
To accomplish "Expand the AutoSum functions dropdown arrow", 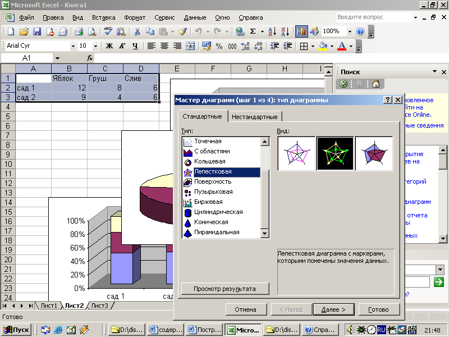I will click(262, 31).
